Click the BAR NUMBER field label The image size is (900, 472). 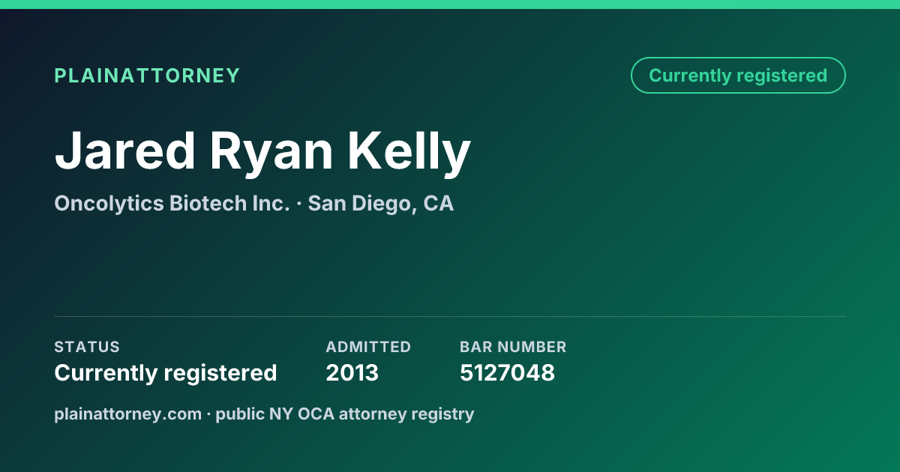513,347
